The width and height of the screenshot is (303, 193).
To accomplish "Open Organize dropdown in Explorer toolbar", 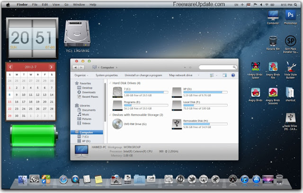I will coord(81,75).
